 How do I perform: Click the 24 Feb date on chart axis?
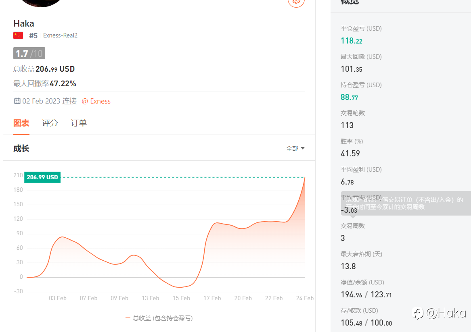tap(305, 298)
